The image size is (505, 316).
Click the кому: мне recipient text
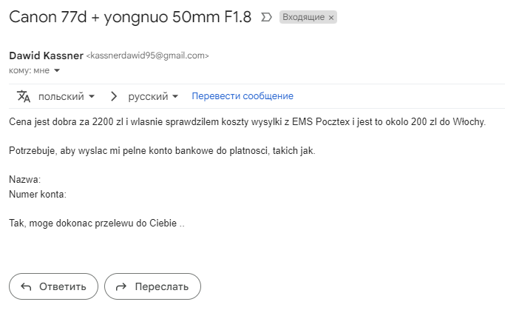[x=30, y=70]
